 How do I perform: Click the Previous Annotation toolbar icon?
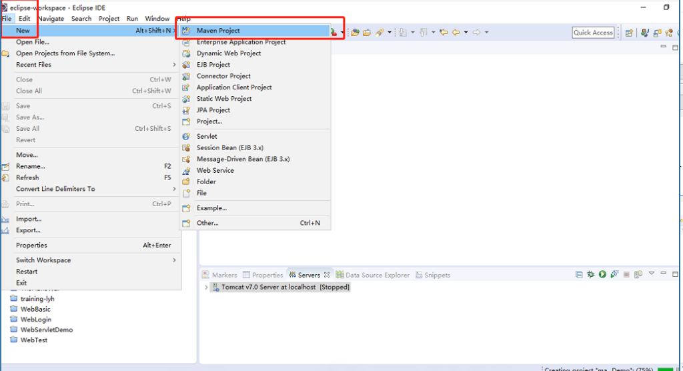[423, 32]
